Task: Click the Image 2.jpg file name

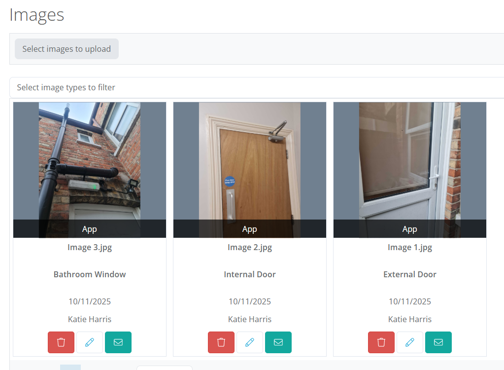Action: pos(250,248)
